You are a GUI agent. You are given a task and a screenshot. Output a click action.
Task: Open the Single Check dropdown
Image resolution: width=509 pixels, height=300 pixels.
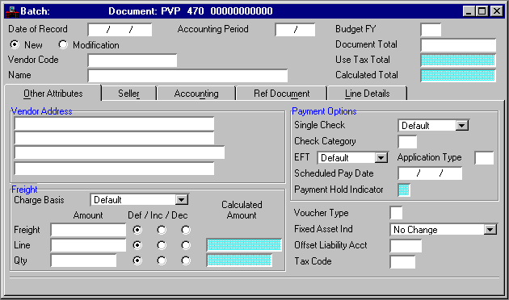click(461, 125)
